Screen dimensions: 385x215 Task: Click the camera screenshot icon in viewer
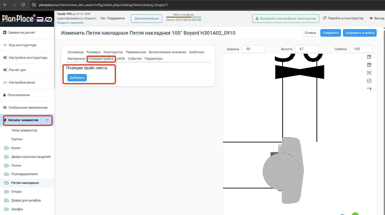tap(369, 73)
